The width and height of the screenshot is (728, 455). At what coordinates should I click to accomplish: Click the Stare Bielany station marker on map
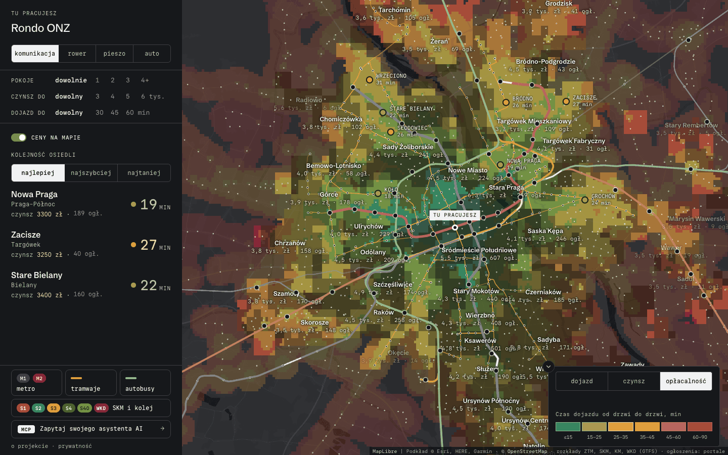pyautogui.click(x=383, y=113)
